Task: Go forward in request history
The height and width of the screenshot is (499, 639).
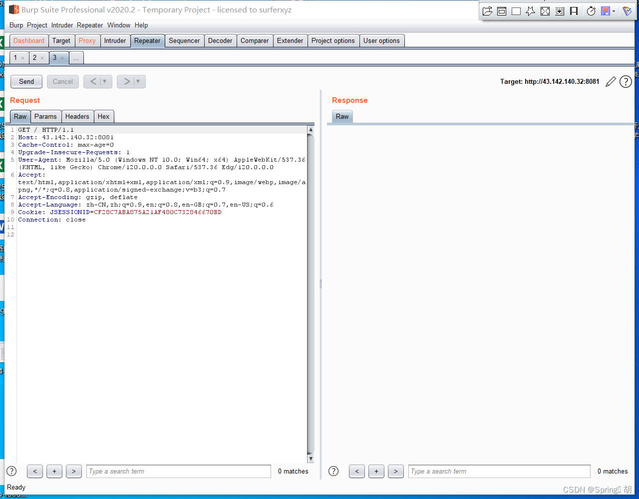Action: pyautogui.click(x=126, y=82)
